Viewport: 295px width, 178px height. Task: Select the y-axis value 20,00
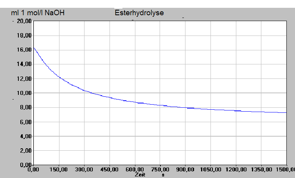pyautogui.click(x=24, y=21)
